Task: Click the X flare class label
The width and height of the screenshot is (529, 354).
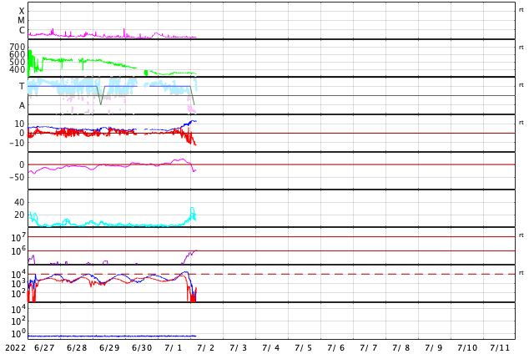Action: 22,11
